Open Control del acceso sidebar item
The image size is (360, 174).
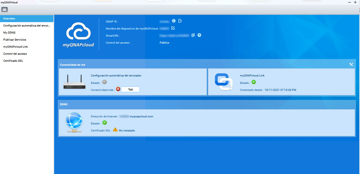(15, 54)
